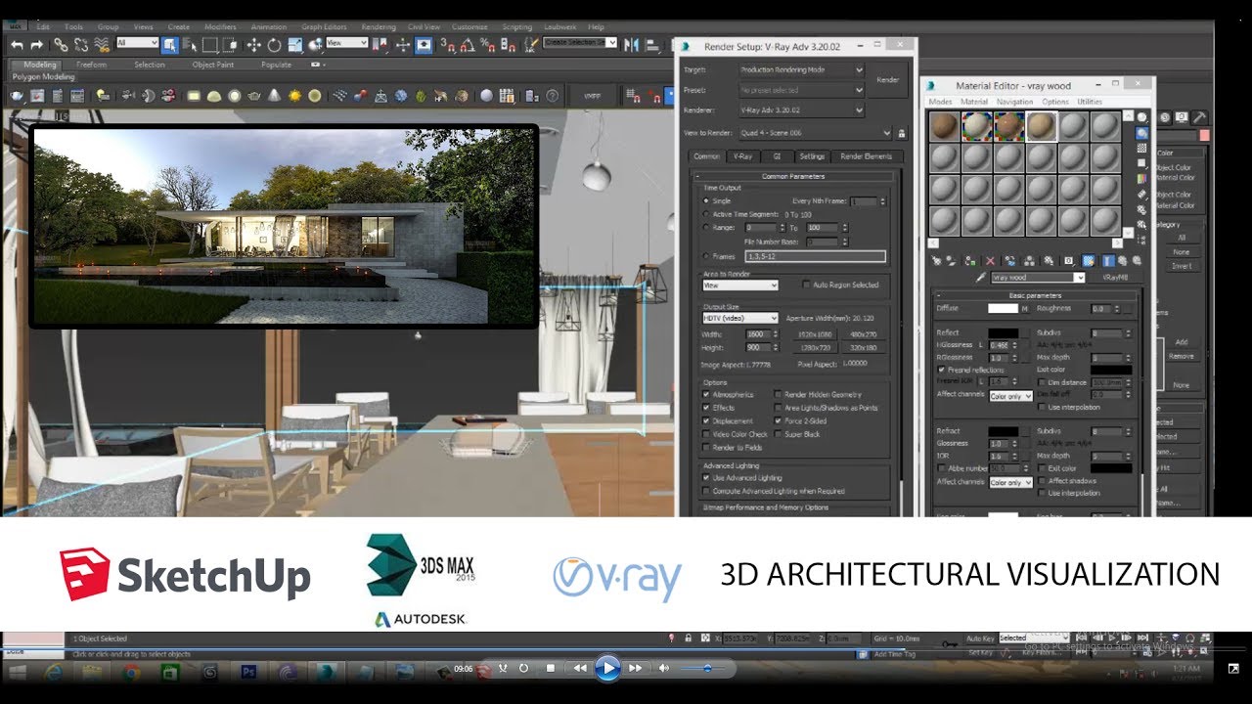Click the white Diffuse color swatch
The image size is (1252, 704).
point(1003,308)
